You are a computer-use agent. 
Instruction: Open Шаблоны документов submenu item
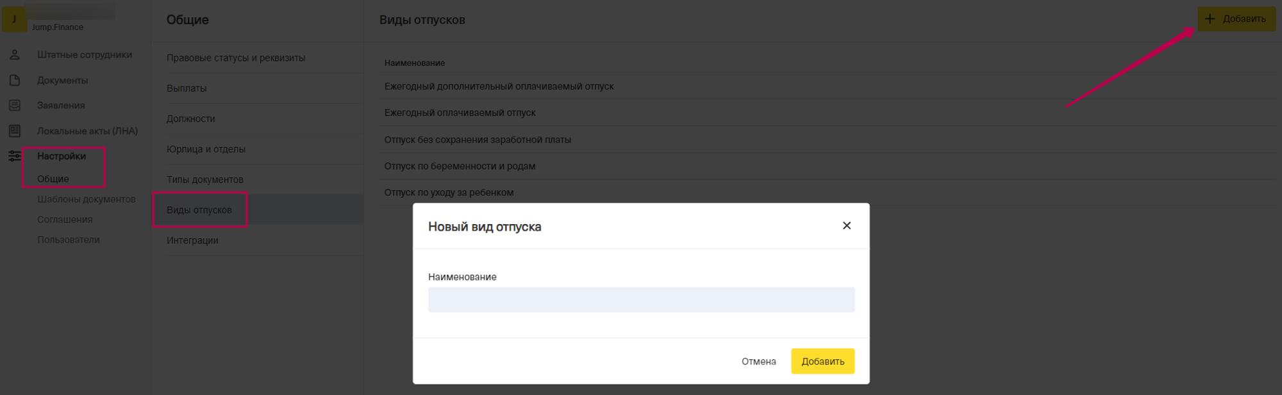pos(86,199)
